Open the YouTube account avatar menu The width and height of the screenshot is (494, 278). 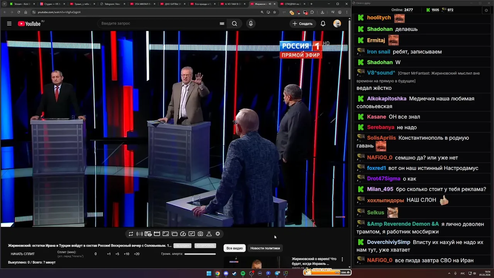pyautogui.click(x=337, y=24)
